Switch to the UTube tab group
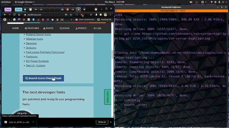This screenshot has width=229, height=128. (18, 10)
